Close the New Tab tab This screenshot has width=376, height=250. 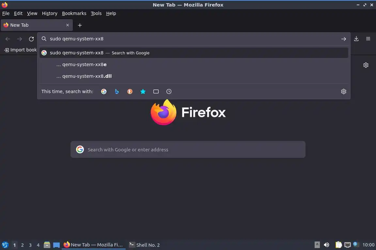coord(68,25)
